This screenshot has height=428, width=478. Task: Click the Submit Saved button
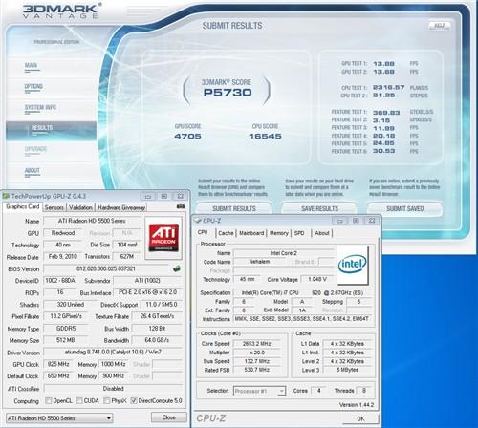[x=405, y=209]
